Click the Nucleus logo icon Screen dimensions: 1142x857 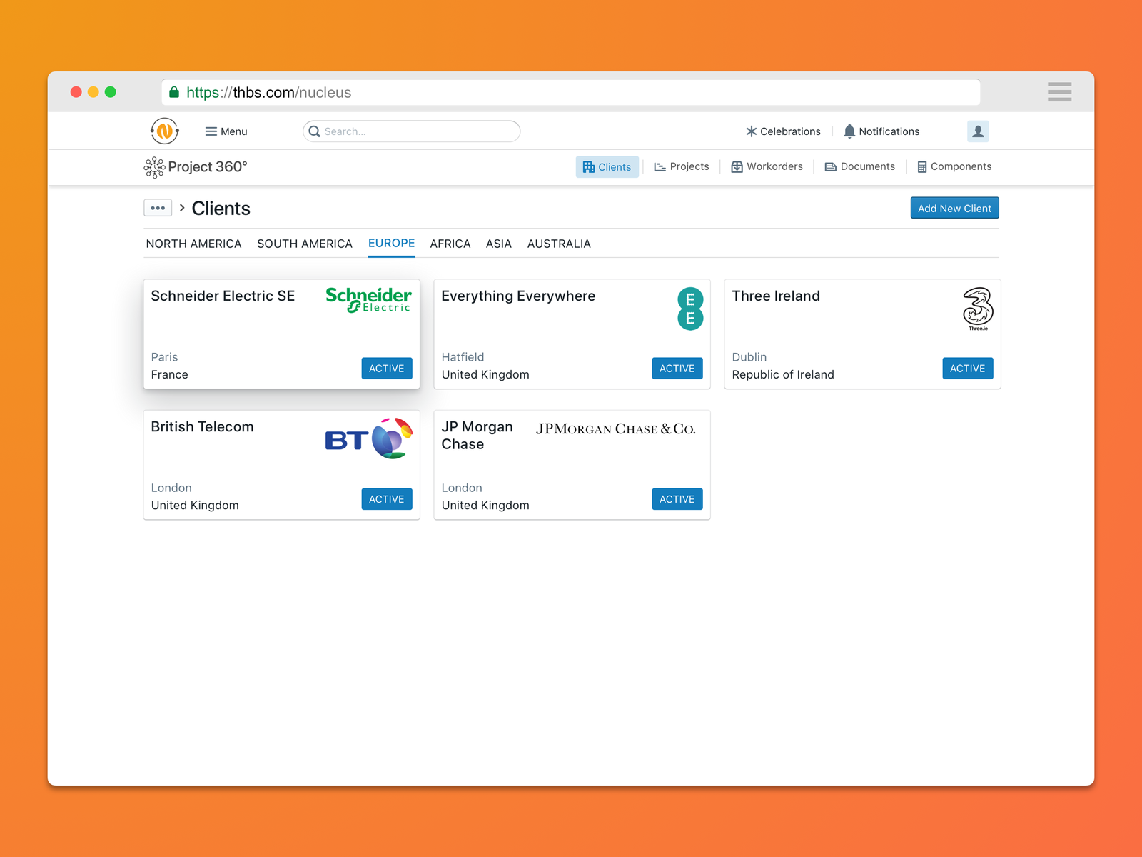[x=165, y=131]
